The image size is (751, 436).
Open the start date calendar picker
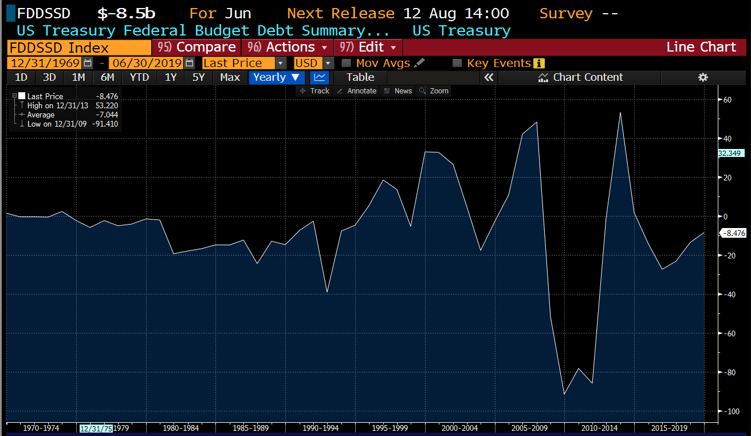pos(88,64)
